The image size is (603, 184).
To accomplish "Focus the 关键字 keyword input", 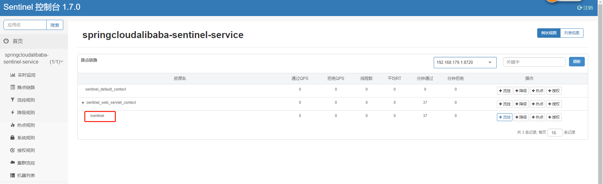I will [534, 62].
